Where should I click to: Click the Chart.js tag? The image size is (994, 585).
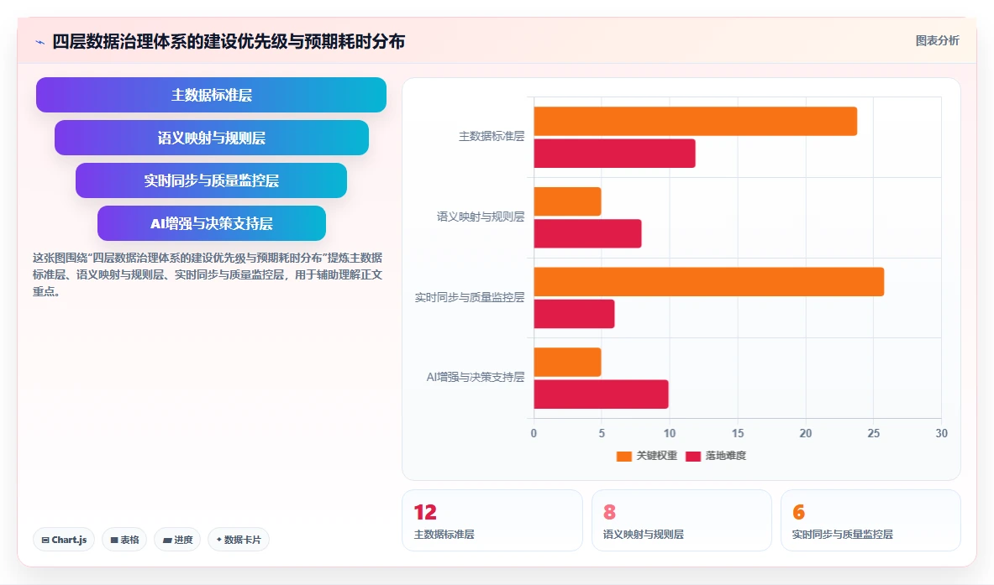(x=64, y=540)
